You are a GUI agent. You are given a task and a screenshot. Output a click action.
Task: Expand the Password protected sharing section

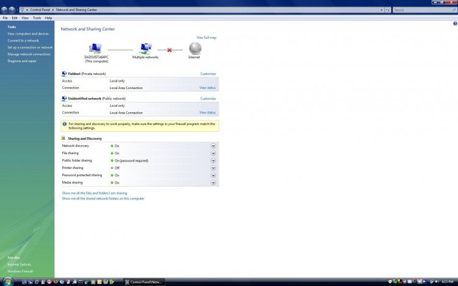pyautogui.click(x=213, y=175)
